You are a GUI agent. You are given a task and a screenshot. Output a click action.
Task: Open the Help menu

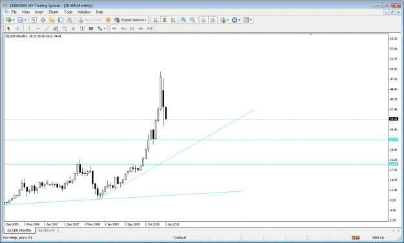click(x=100, y=12)
